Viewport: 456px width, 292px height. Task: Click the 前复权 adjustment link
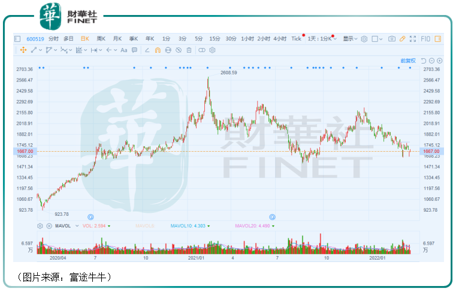[x=408, y=61]
